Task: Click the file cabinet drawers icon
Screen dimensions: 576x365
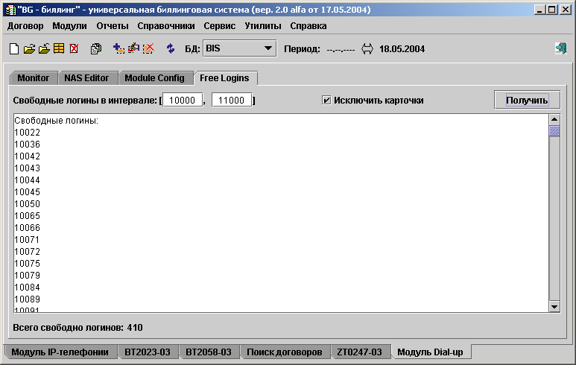Action: [x=59, y=49]
